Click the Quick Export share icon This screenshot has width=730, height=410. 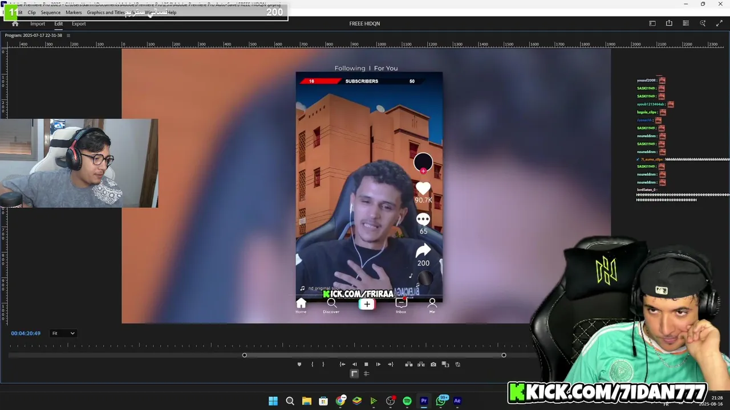669,23
